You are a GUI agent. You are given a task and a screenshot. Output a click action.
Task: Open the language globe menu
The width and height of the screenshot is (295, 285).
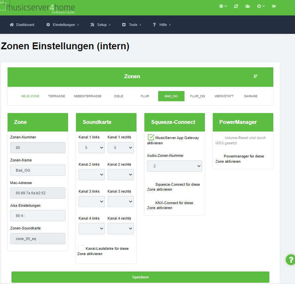pos(223,6)
